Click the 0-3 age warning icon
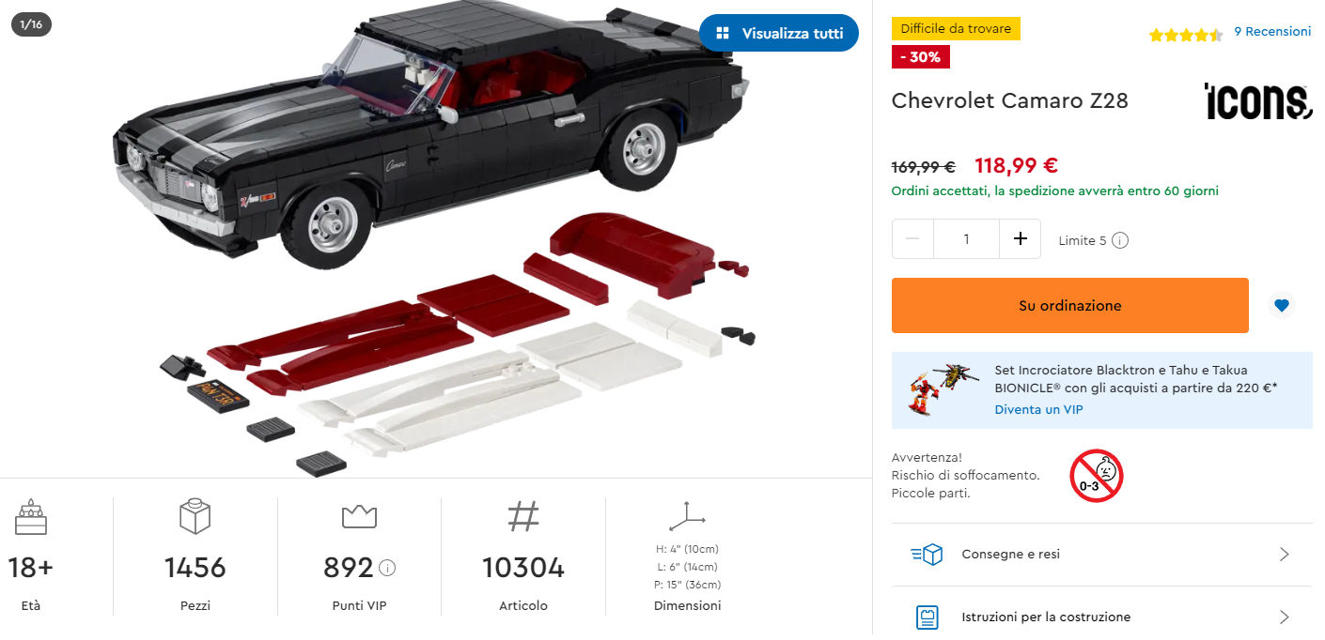The image size is (1325, 640). 1097,475
